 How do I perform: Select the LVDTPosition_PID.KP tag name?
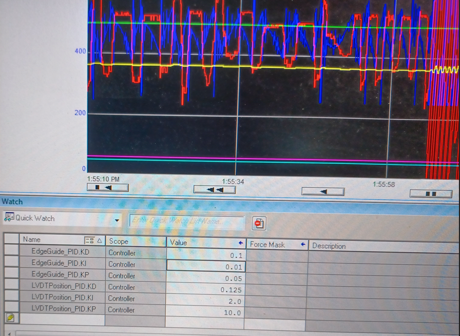click(x=64, y=308)
